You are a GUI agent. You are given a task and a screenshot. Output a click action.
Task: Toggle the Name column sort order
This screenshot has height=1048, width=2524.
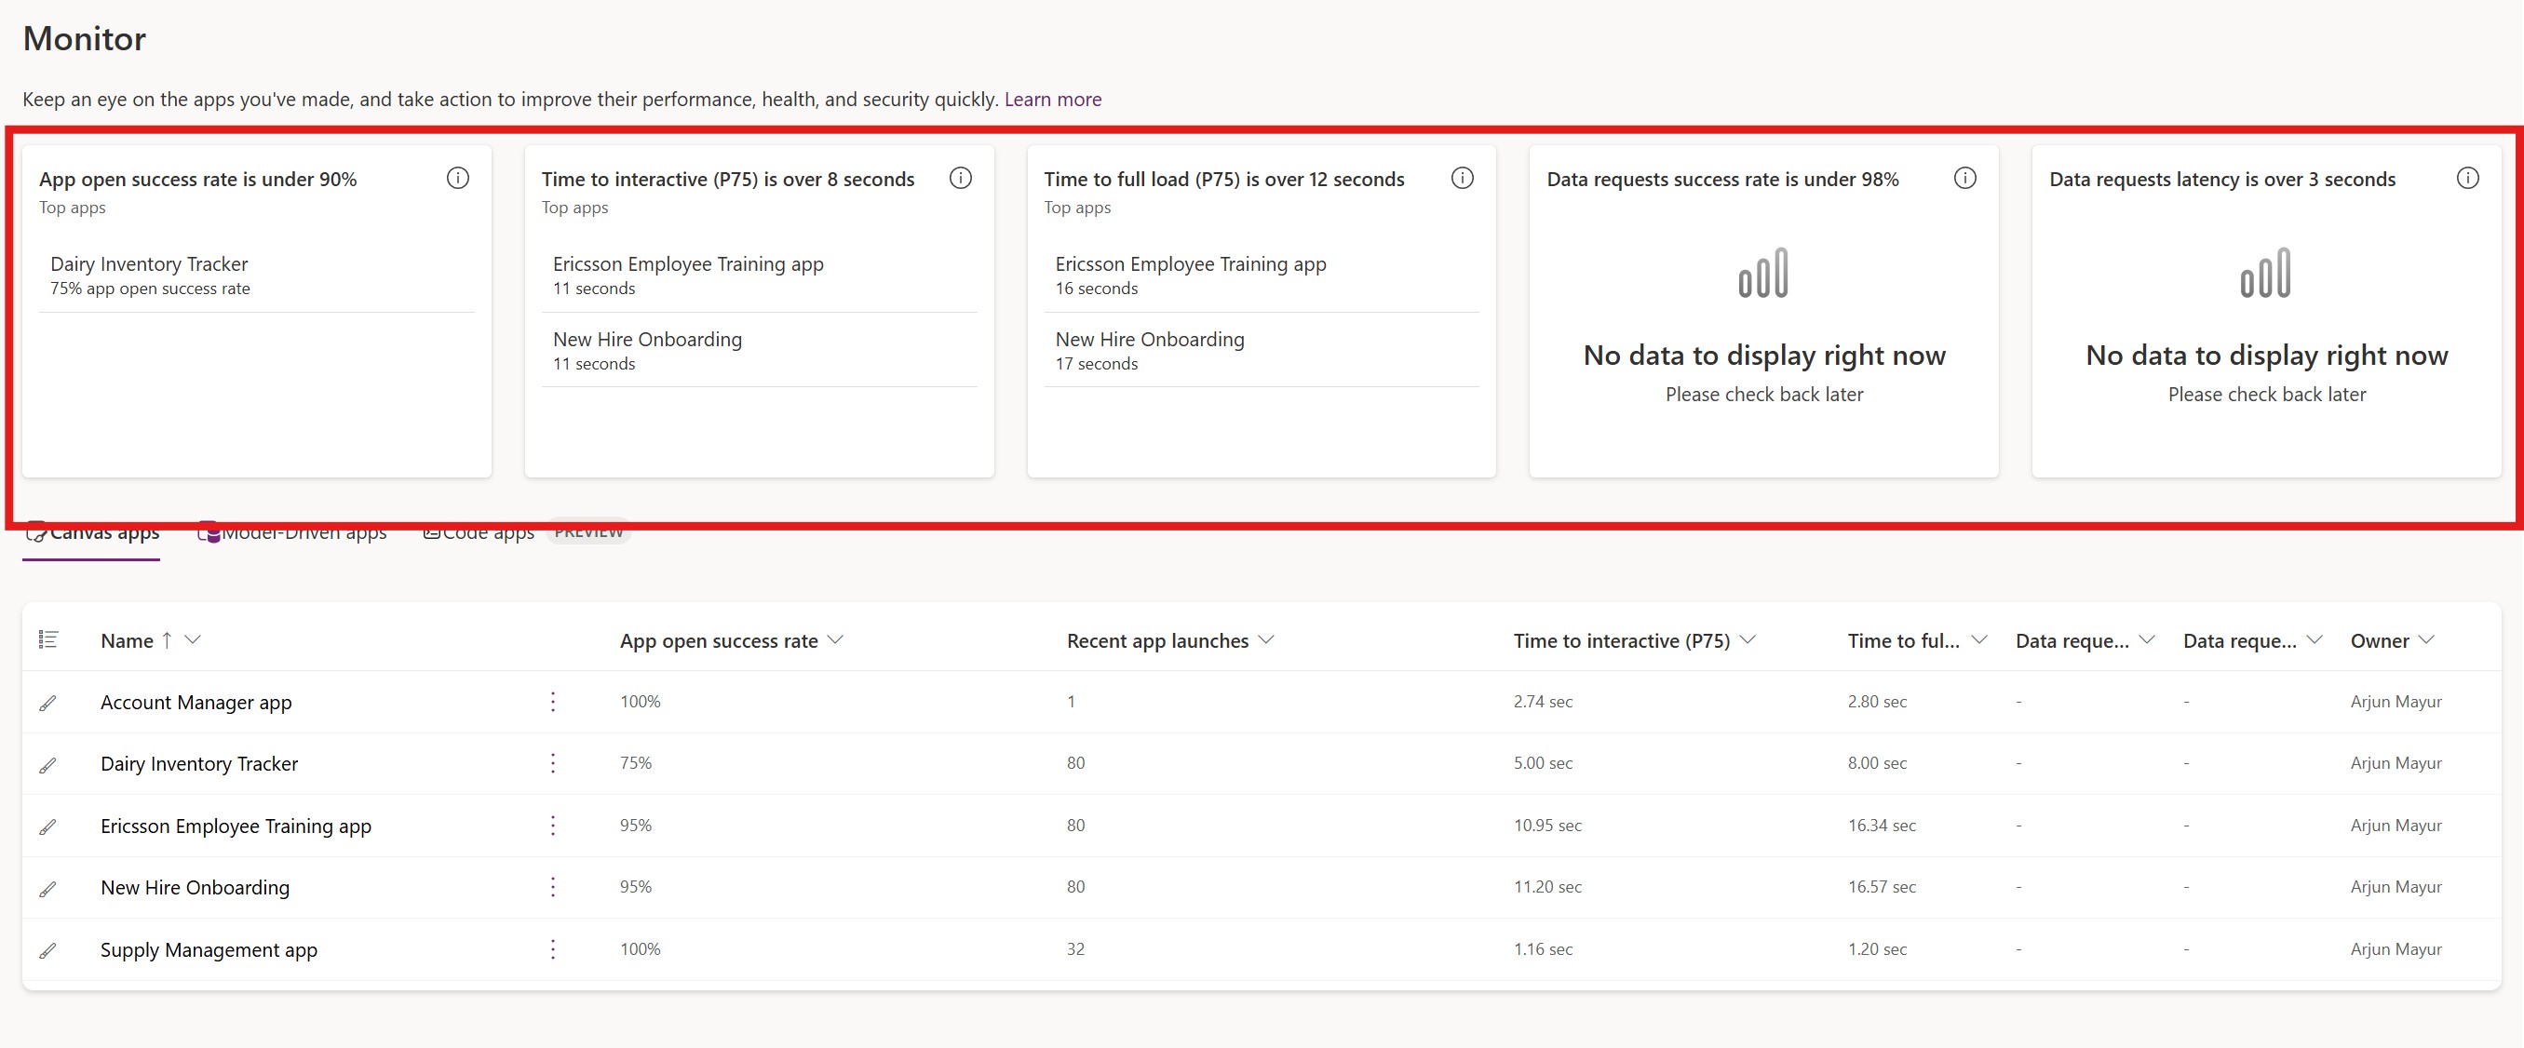(167, 639)
